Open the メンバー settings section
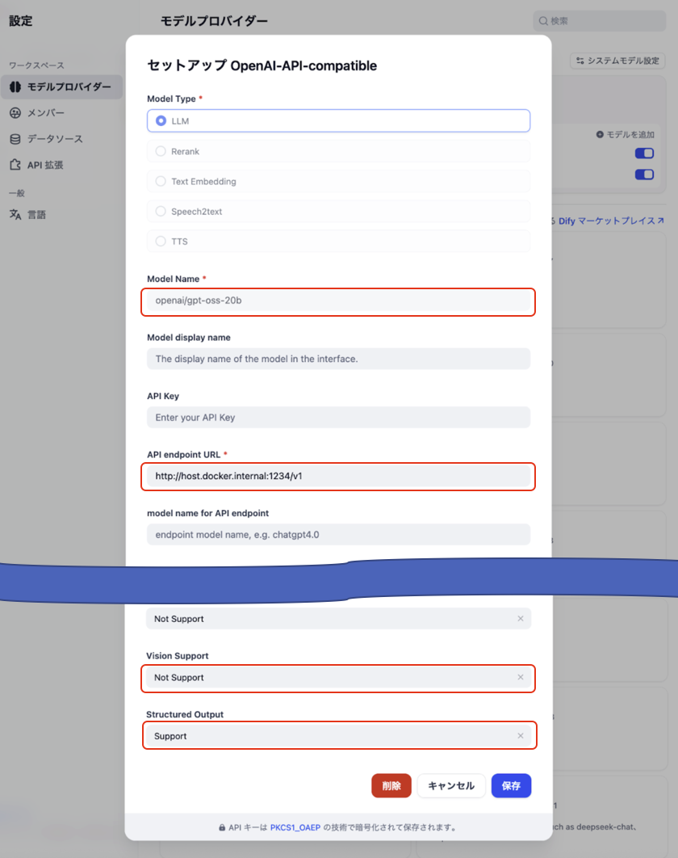Viewport: 678px width, 858px height. (46, 113)
